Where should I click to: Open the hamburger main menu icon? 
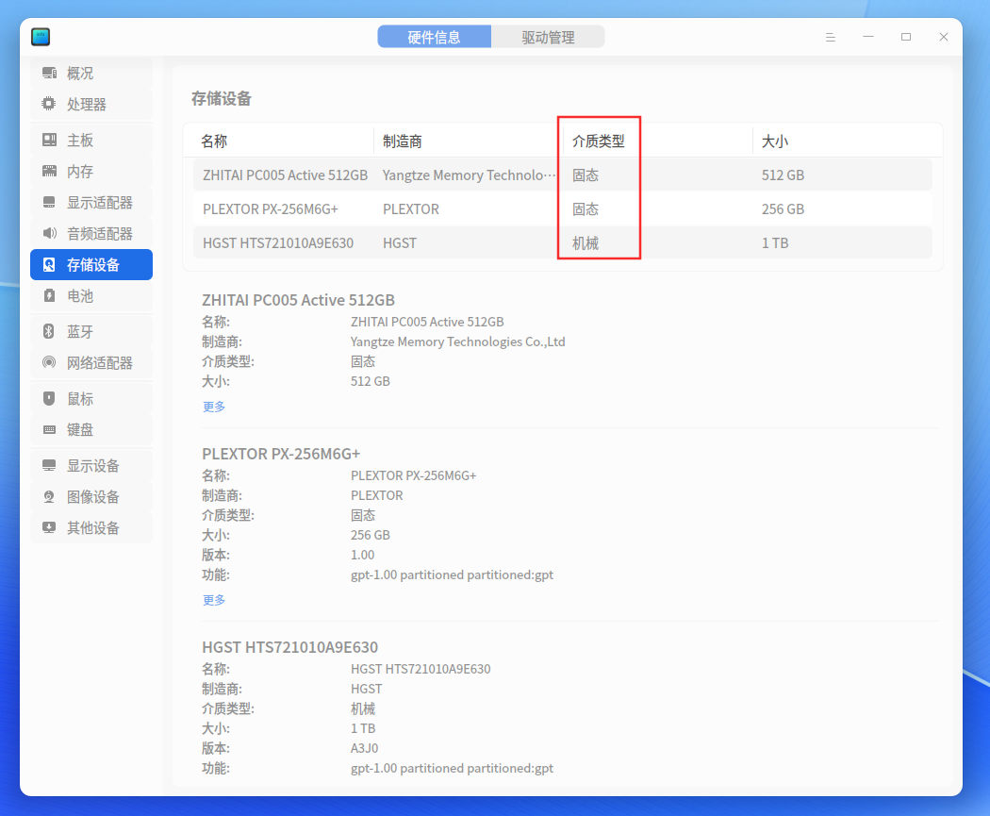point(831,38)
